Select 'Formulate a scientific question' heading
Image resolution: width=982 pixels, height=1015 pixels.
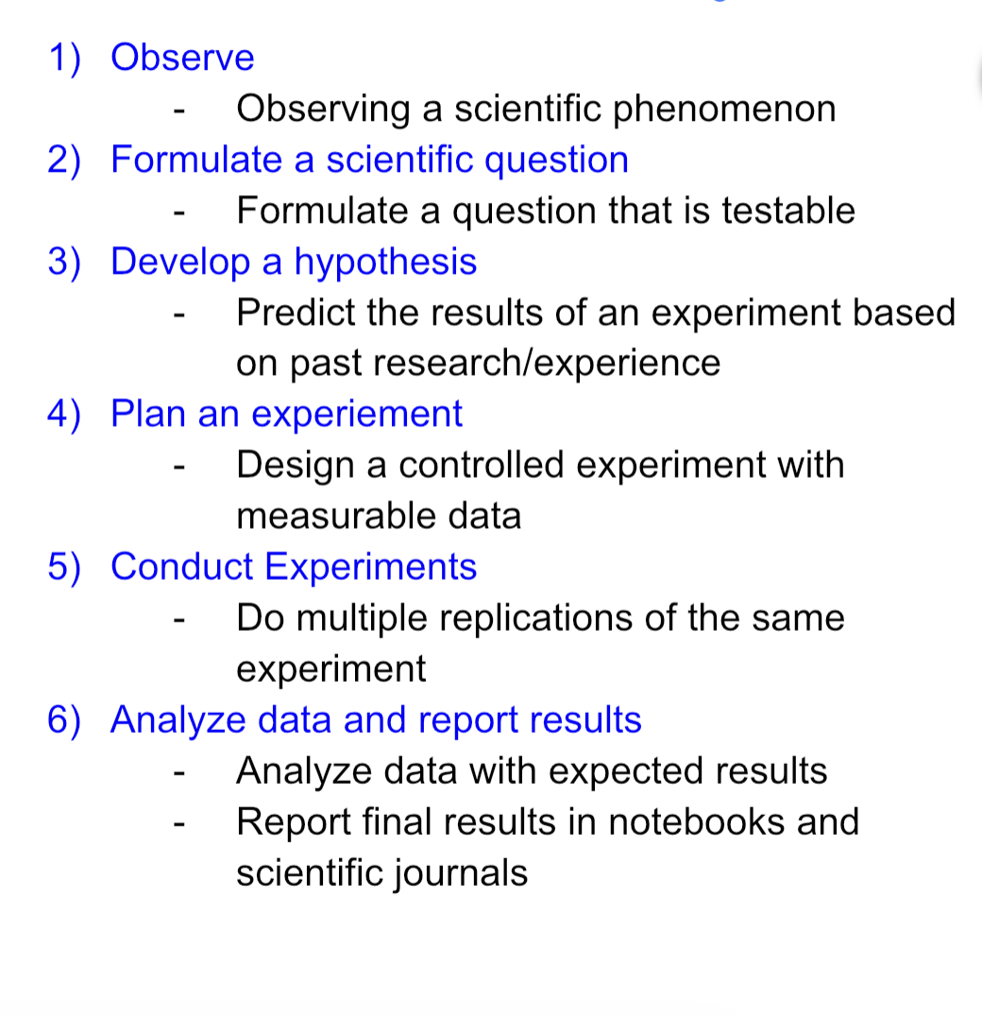pyautogui.click(x=369, y=160)
